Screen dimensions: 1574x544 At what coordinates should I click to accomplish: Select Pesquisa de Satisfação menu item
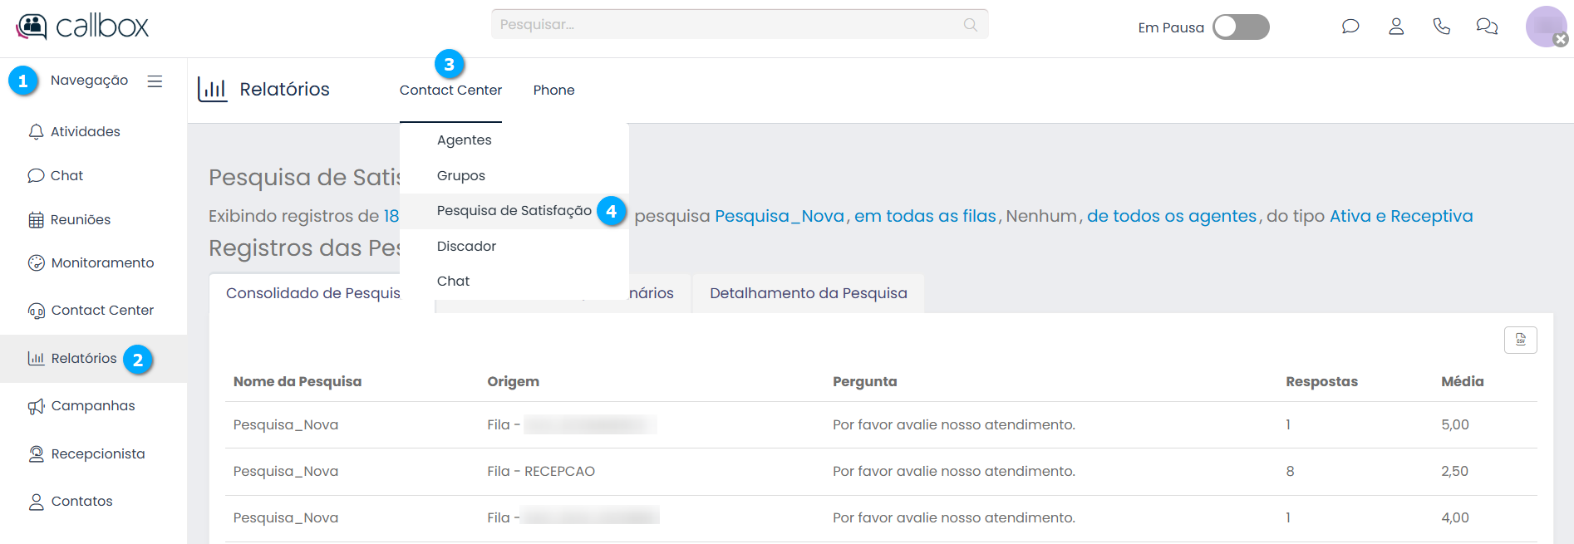click(514, 211)
